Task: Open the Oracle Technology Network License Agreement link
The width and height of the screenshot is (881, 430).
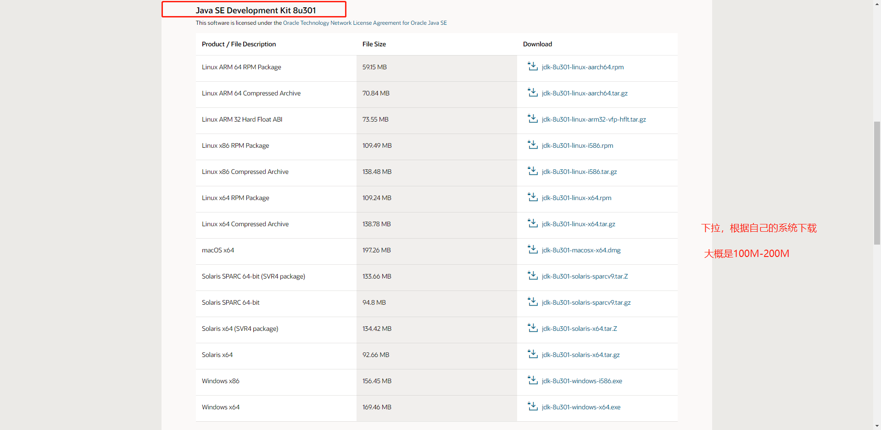Action: coord(365,23)
